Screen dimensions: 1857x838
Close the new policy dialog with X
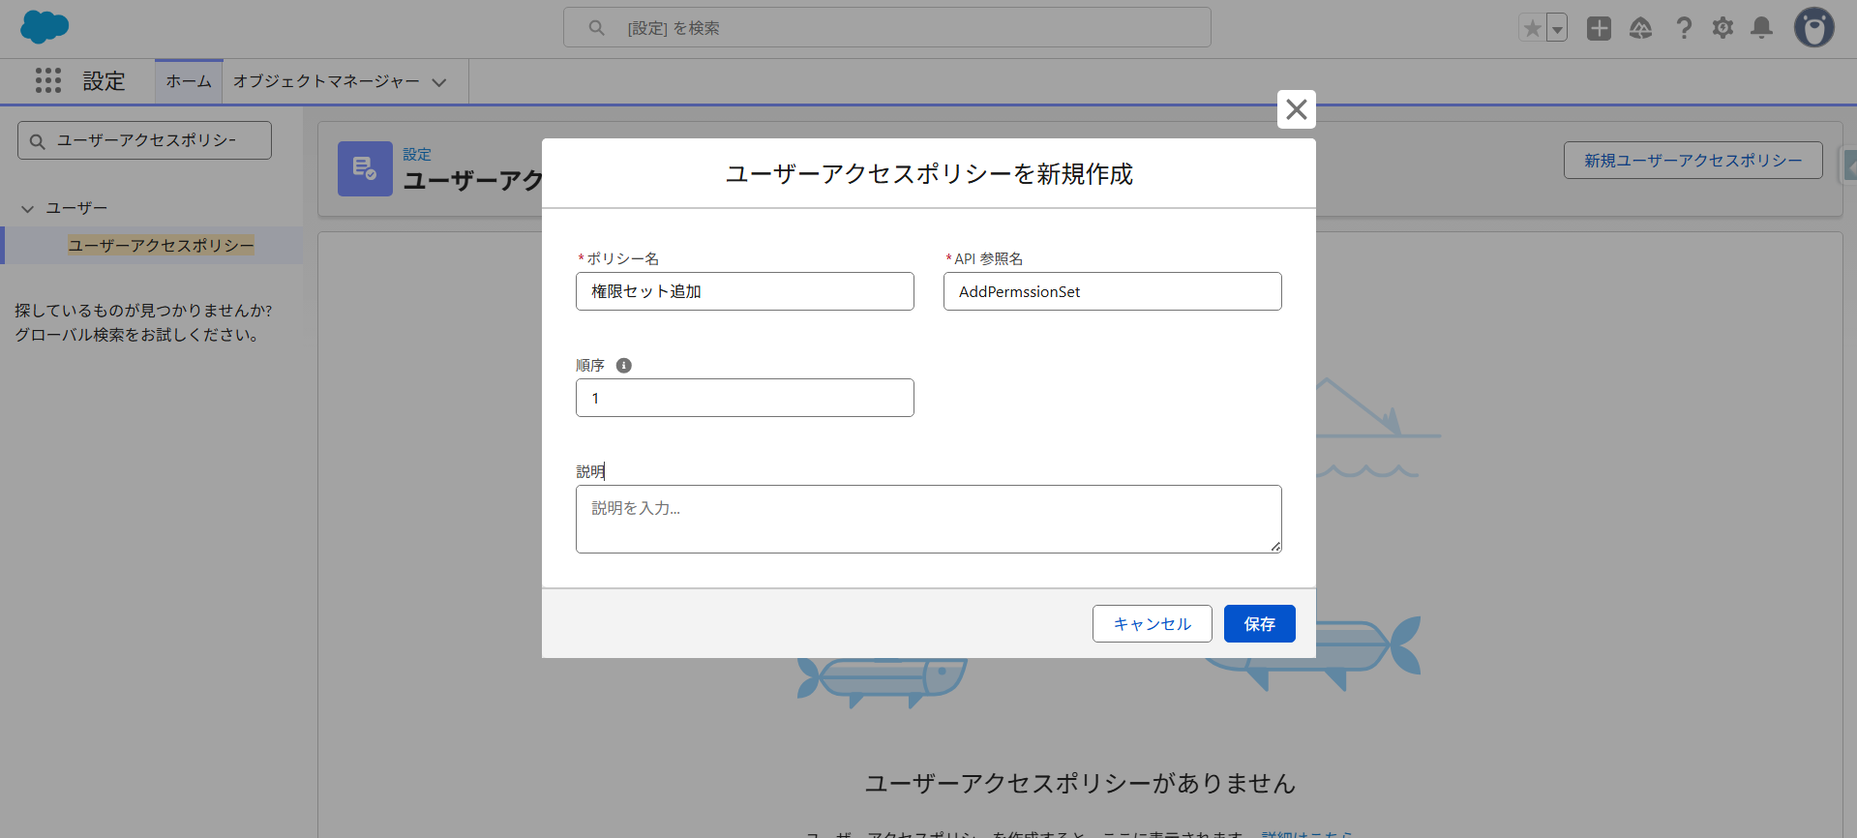[1296, 109]
